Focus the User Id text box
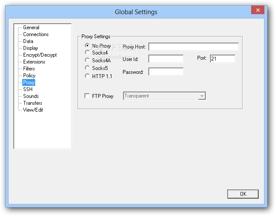The height and width of the screenshot is (216, 276). coord(166,59)
